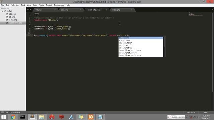Open the Sticky Notes taskbar icon

pyautogui.click(x=81, y=117)
